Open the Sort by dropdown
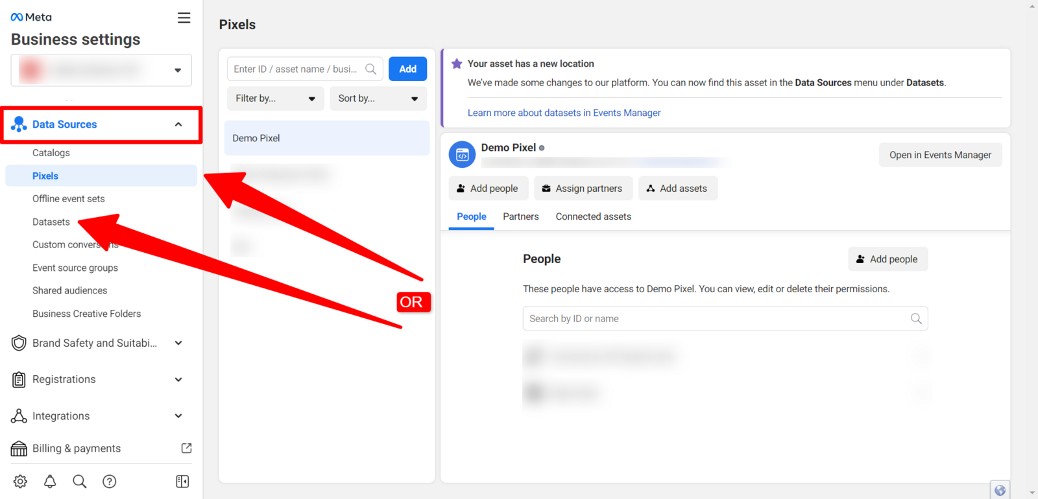 pos(378,99)
